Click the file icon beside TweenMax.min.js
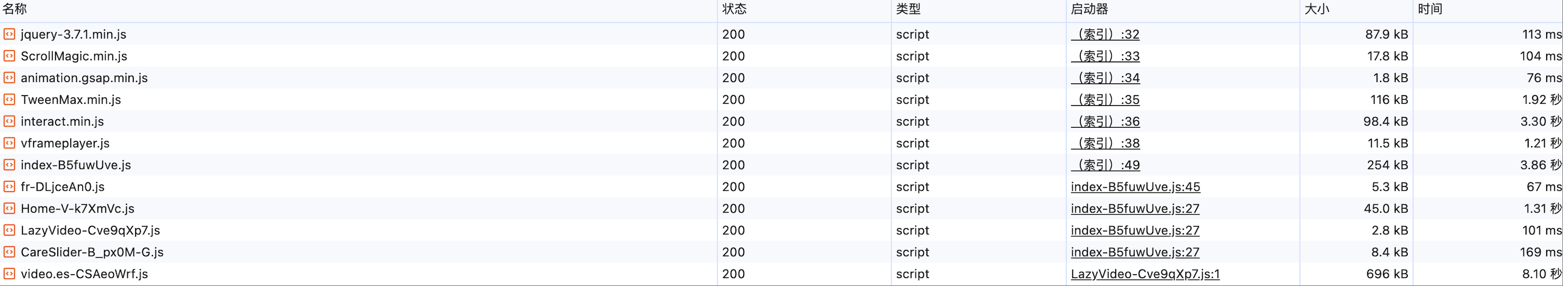Image resolution: width=1563 pixels, height=286 pixels. pos(9,100)
